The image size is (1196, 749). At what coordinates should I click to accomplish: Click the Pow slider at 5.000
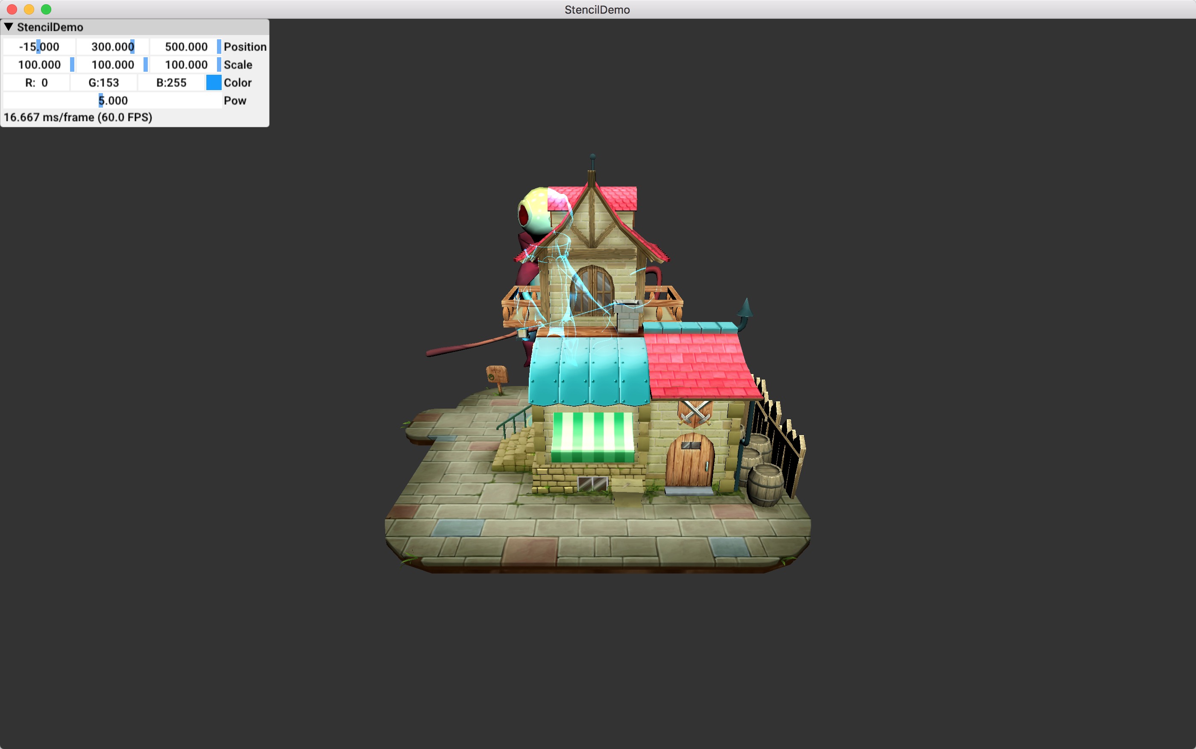112,100
